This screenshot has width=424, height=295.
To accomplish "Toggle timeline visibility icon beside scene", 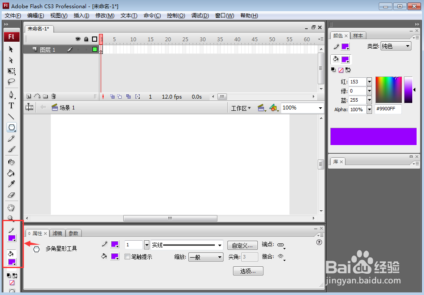I will [x=29, y=107].
